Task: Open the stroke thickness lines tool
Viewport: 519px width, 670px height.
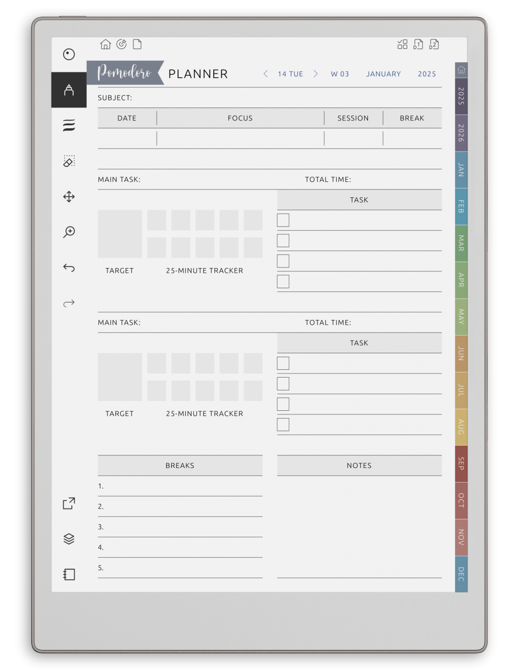Action: [69, 125]
